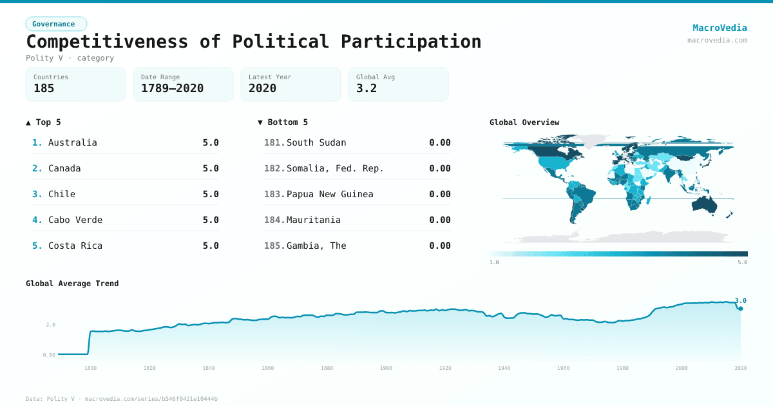Click the Top 5 up-triangle icon
Image resolution: width=773 pixels, height=406 pixels.
pyautogui.click(x=28, y=122)
